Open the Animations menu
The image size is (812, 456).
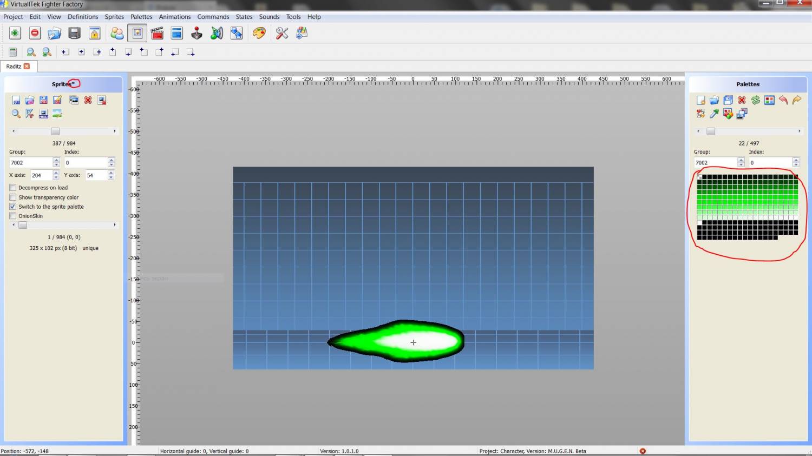click(175, 17)
